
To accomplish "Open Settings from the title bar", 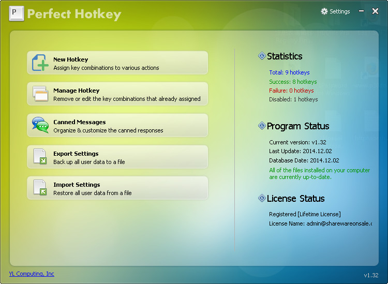I will (336, 11).
